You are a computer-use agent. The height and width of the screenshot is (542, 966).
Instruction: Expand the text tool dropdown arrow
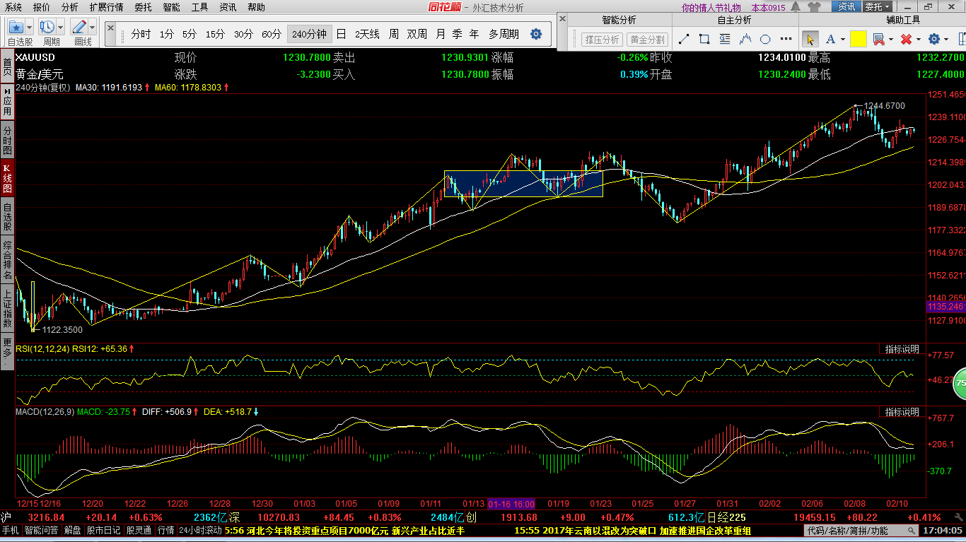(x=843, y=40)
